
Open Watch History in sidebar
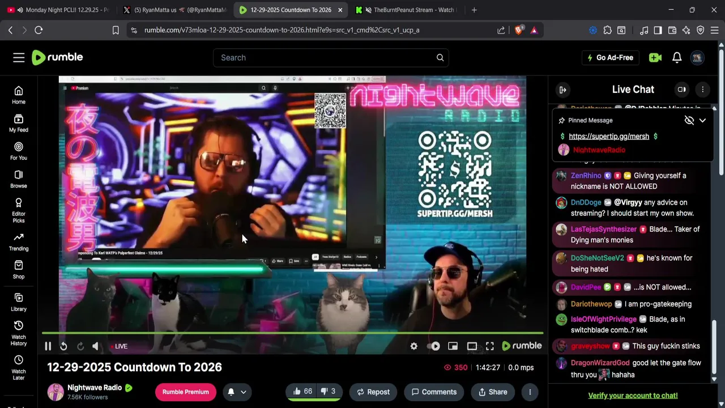19,333
